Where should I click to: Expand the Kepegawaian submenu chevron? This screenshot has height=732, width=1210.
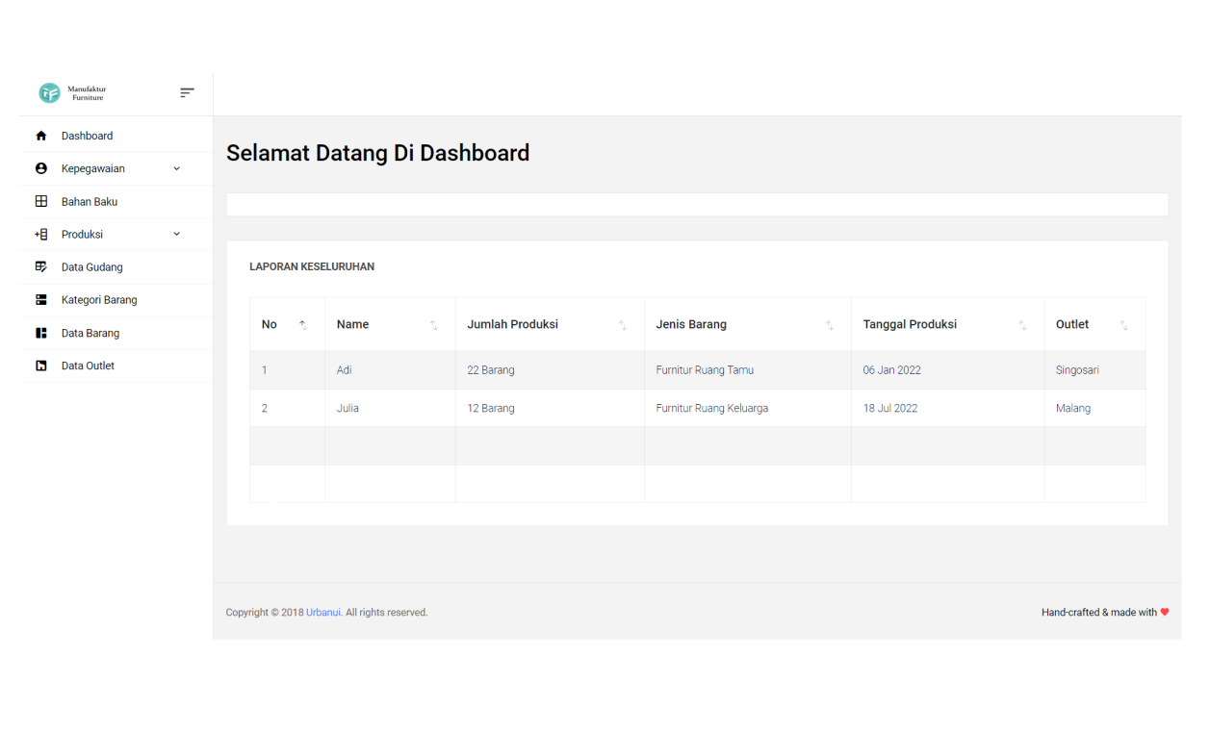click(x=176, y=169)
